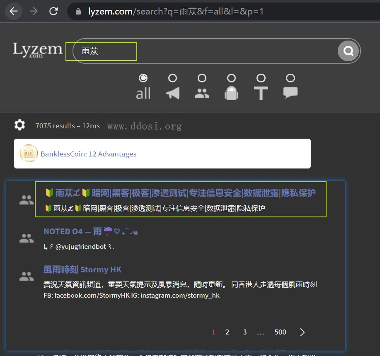
Task: Click the T Telegraph filter icon
Action: point(261,93)
